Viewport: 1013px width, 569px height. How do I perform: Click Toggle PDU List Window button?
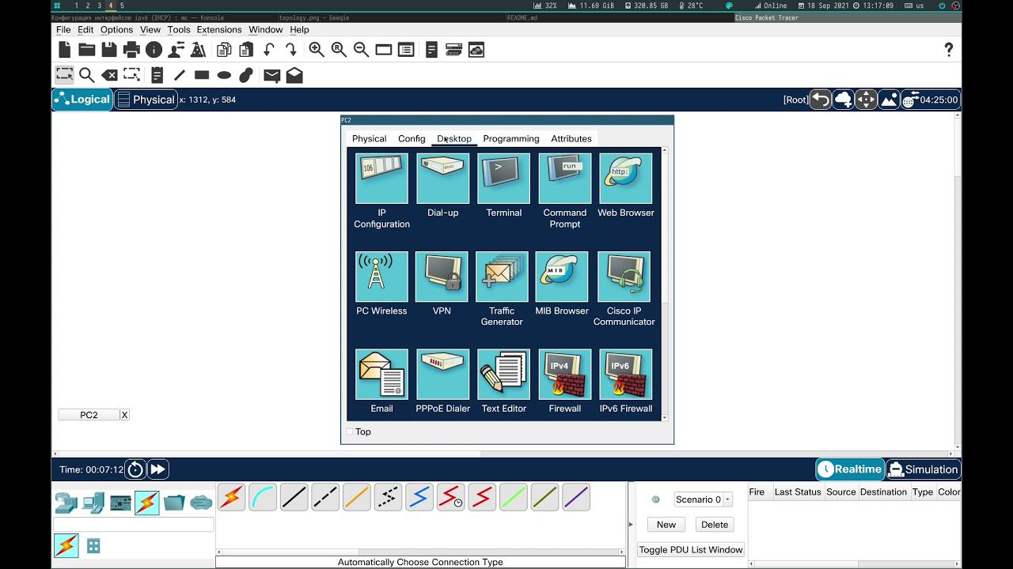coord(691,550)
